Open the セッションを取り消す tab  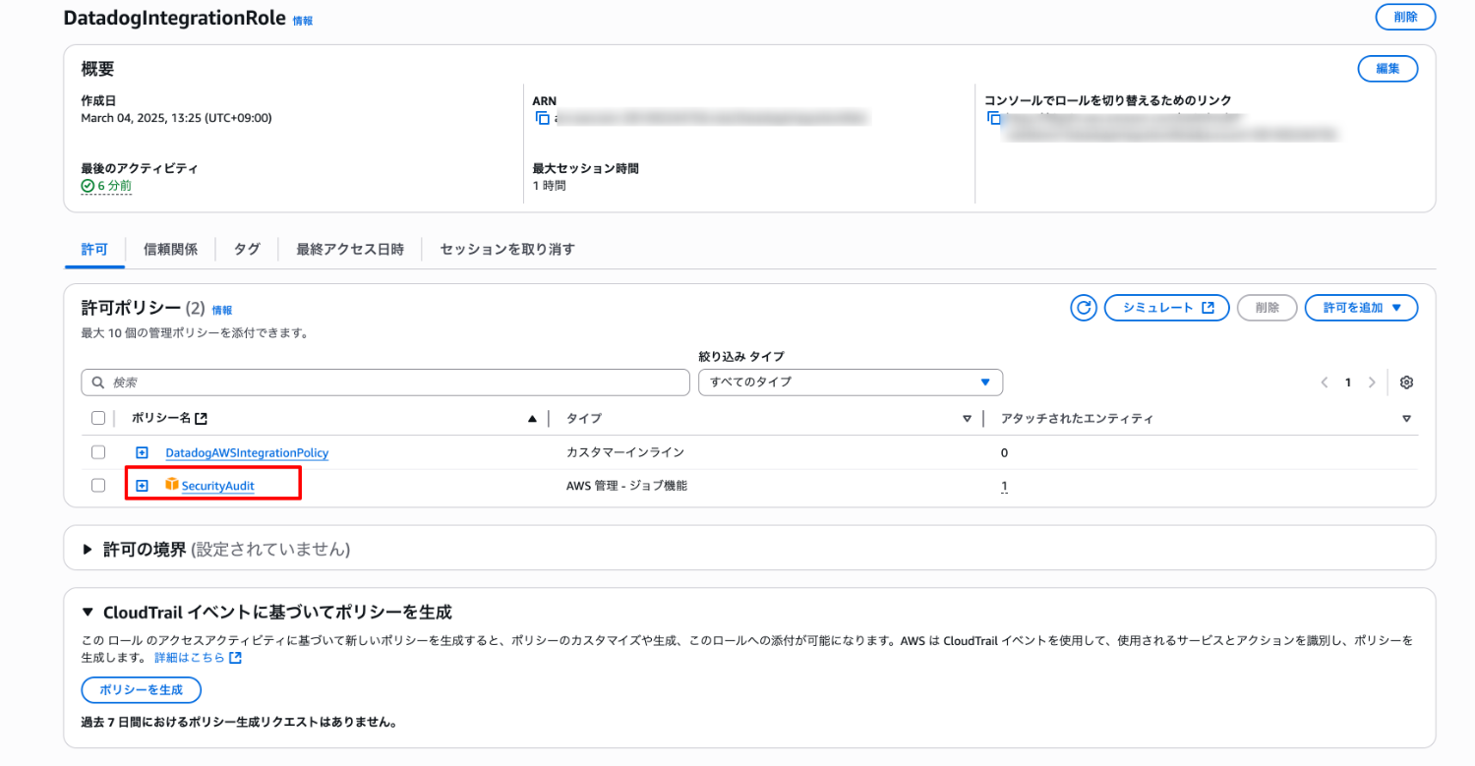tap(507, 250)
